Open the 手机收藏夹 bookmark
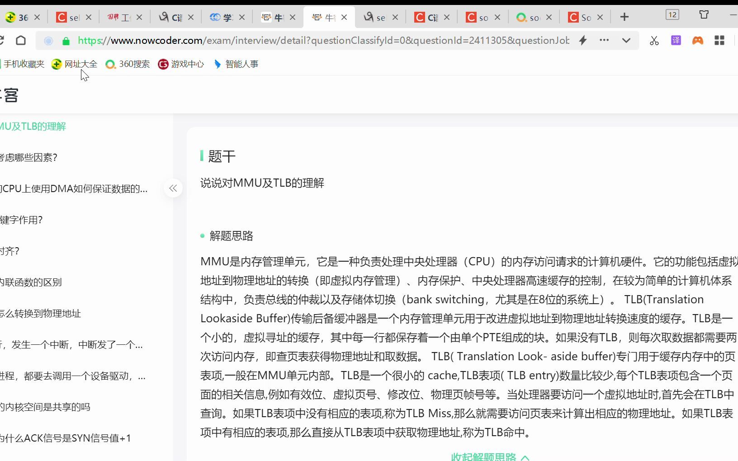The height and width of the screenshot is (461, 738). pos(23,64)
